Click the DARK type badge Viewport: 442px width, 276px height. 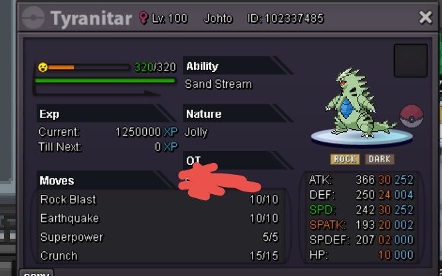click(x=380, y=159)
